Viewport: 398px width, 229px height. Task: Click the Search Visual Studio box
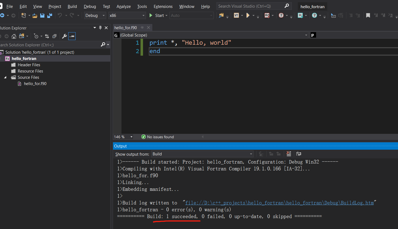[254, 6]
